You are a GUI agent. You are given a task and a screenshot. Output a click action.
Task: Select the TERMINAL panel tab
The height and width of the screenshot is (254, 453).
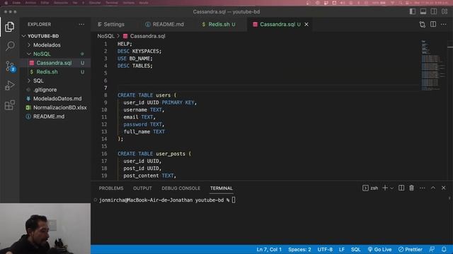click(222, 188)
